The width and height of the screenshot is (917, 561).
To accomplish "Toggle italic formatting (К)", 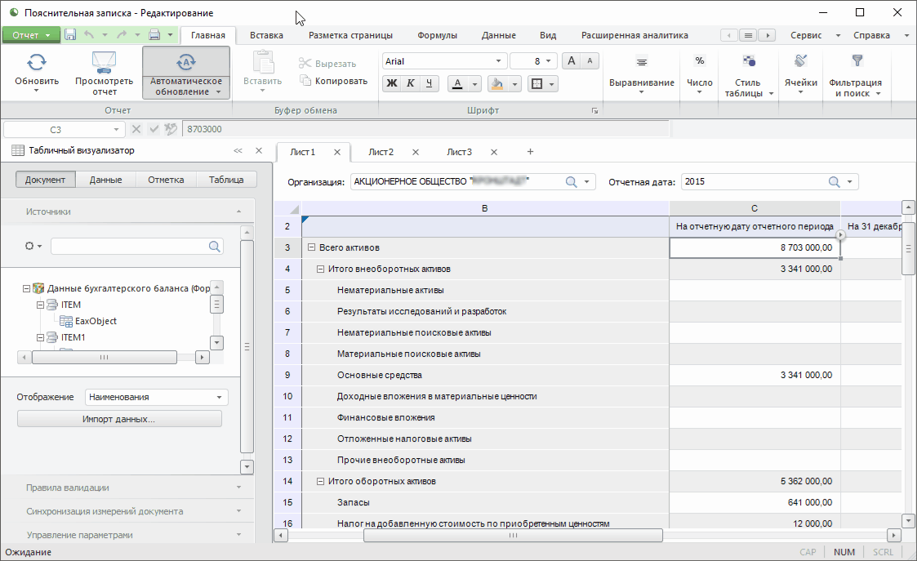I will pyautogui.click(x=410, y=83).
